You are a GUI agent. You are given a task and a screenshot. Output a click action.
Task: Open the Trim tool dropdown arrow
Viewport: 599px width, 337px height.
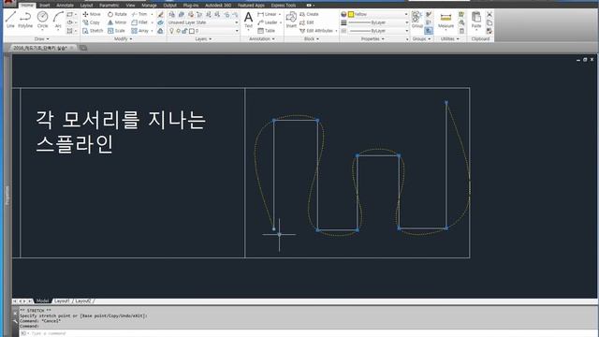pos(152,15)
